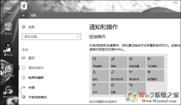The width and height of the screenshot is (181, 105).
Task: Click the magnifier icon in the search box
Action: (x=78, y=37)
